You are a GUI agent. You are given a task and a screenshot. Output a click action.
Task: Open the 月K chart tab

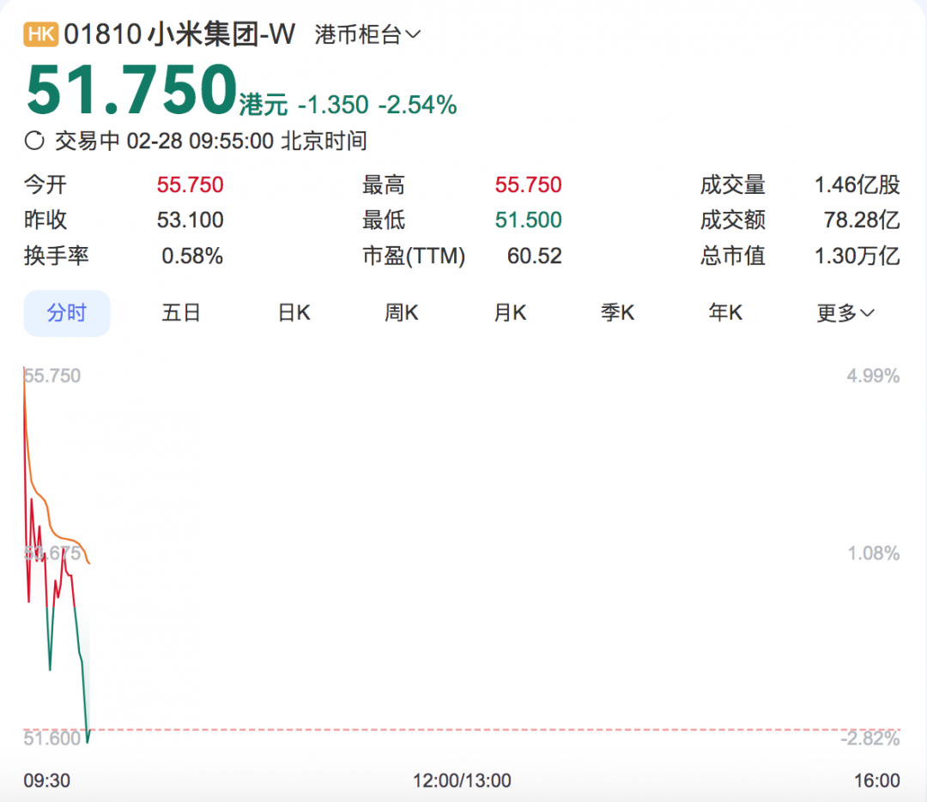[510, 312]
